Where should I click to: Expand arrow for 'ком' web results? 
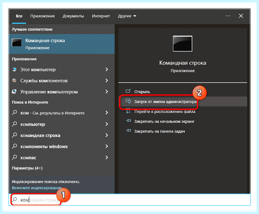(x=107, y=113)
